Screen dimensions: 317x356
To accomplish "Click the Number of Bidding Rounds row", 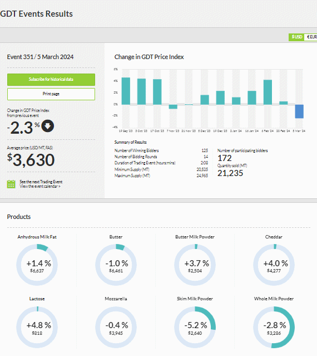I will (161, 157).
